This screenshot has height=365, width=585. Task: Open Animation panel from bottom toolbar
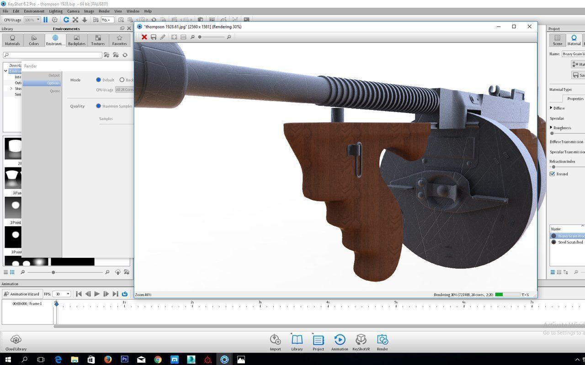(x=340, y=342)
